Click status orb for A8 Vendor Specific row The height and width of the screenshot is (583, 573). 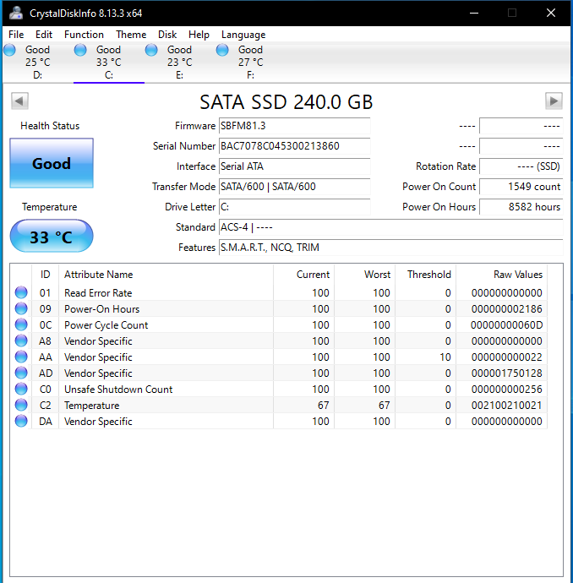coord(21,341)
